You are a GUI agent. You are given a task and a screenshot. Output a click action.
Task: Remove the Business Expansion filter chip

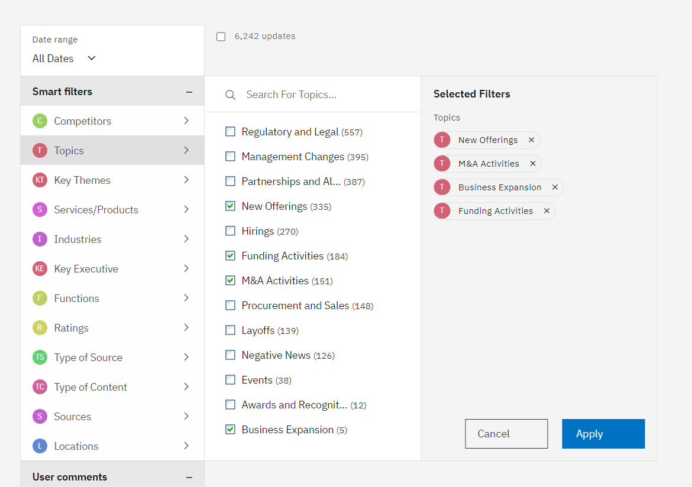pyautogui.click(x=555, y=187)
